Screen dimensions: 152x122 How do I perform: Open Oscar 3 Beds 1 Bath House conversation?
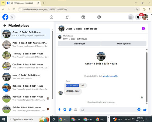pyautogui.click(x=26, y=34)
